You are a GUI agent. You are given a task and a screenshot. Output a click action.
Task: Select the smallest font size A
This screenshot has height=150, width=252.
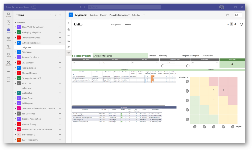coord(228,24)
